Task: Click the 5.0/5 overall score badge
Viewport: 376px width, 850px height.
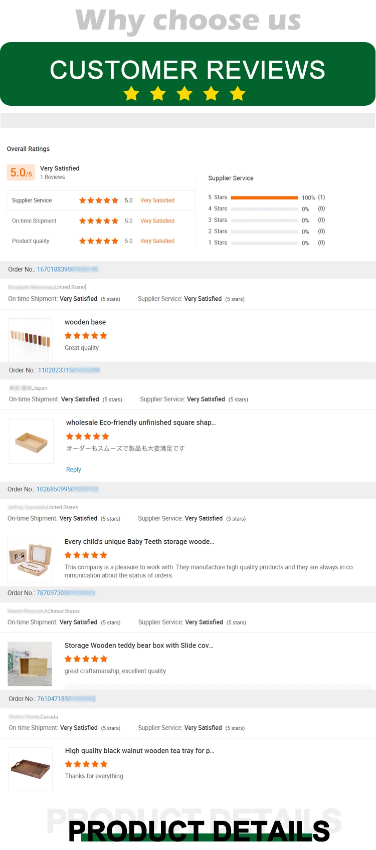Action: (21, 172)
